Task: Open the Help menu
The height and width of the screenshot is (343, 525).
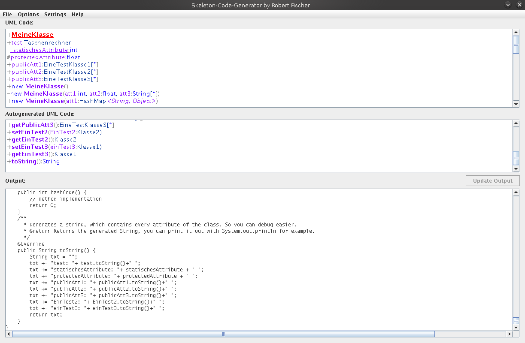Action: click(x=78, y=14)
